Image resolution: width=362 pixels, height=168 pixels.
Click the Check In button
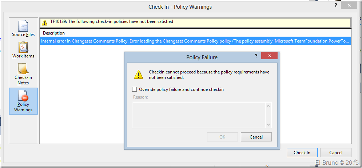pos(302,153)
